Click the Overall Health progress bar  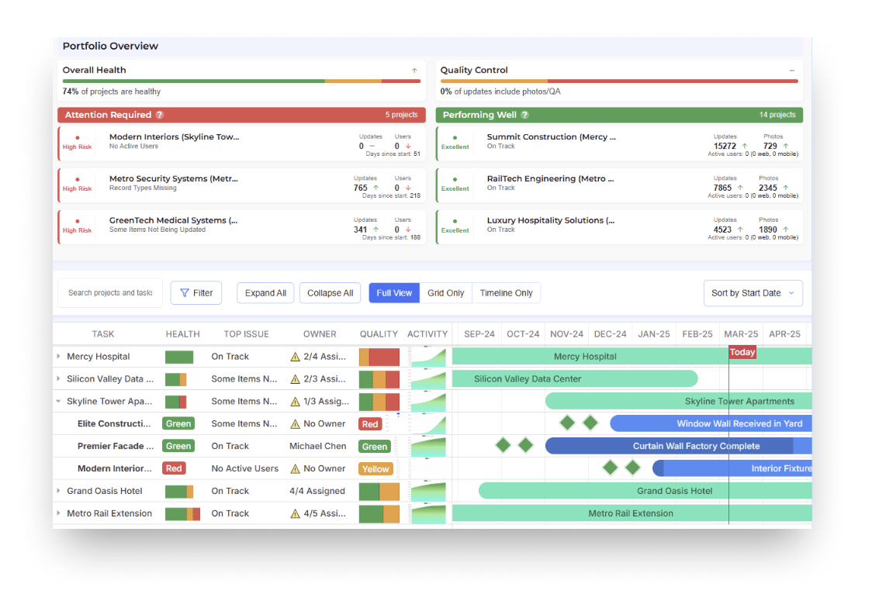(x=241, y=81)
